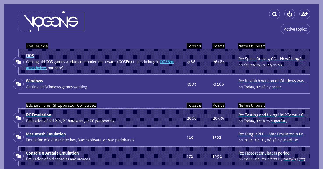Click the Macintosh Emulation forum icon
323x169 pixels.
pyautogui.click(x=18, y=137)
